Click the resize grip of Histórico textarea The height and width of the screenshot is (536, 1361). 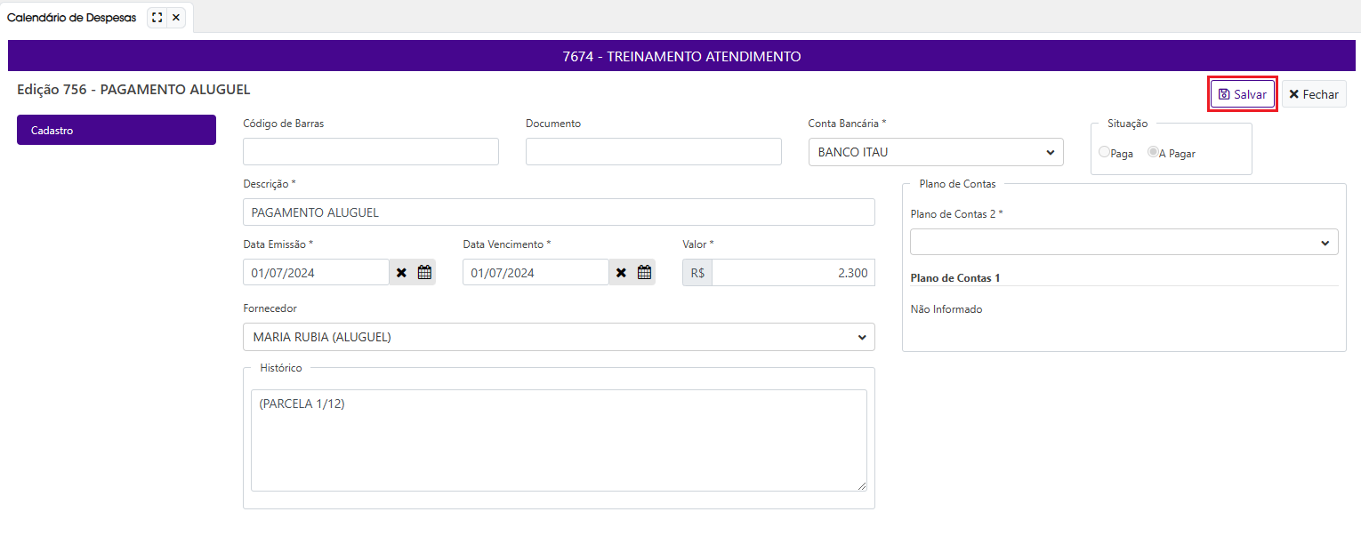click(x=862, y=486)
